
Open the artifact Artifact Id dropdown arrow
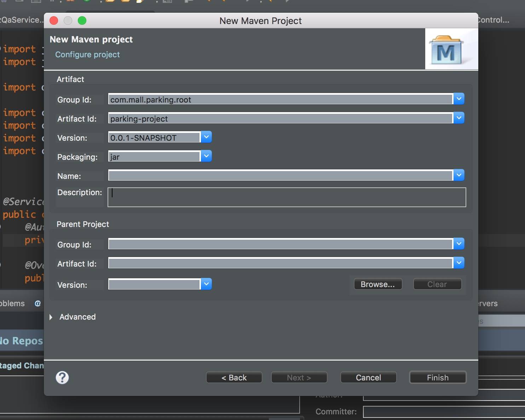pyautogui.click(x=459, y=118)
